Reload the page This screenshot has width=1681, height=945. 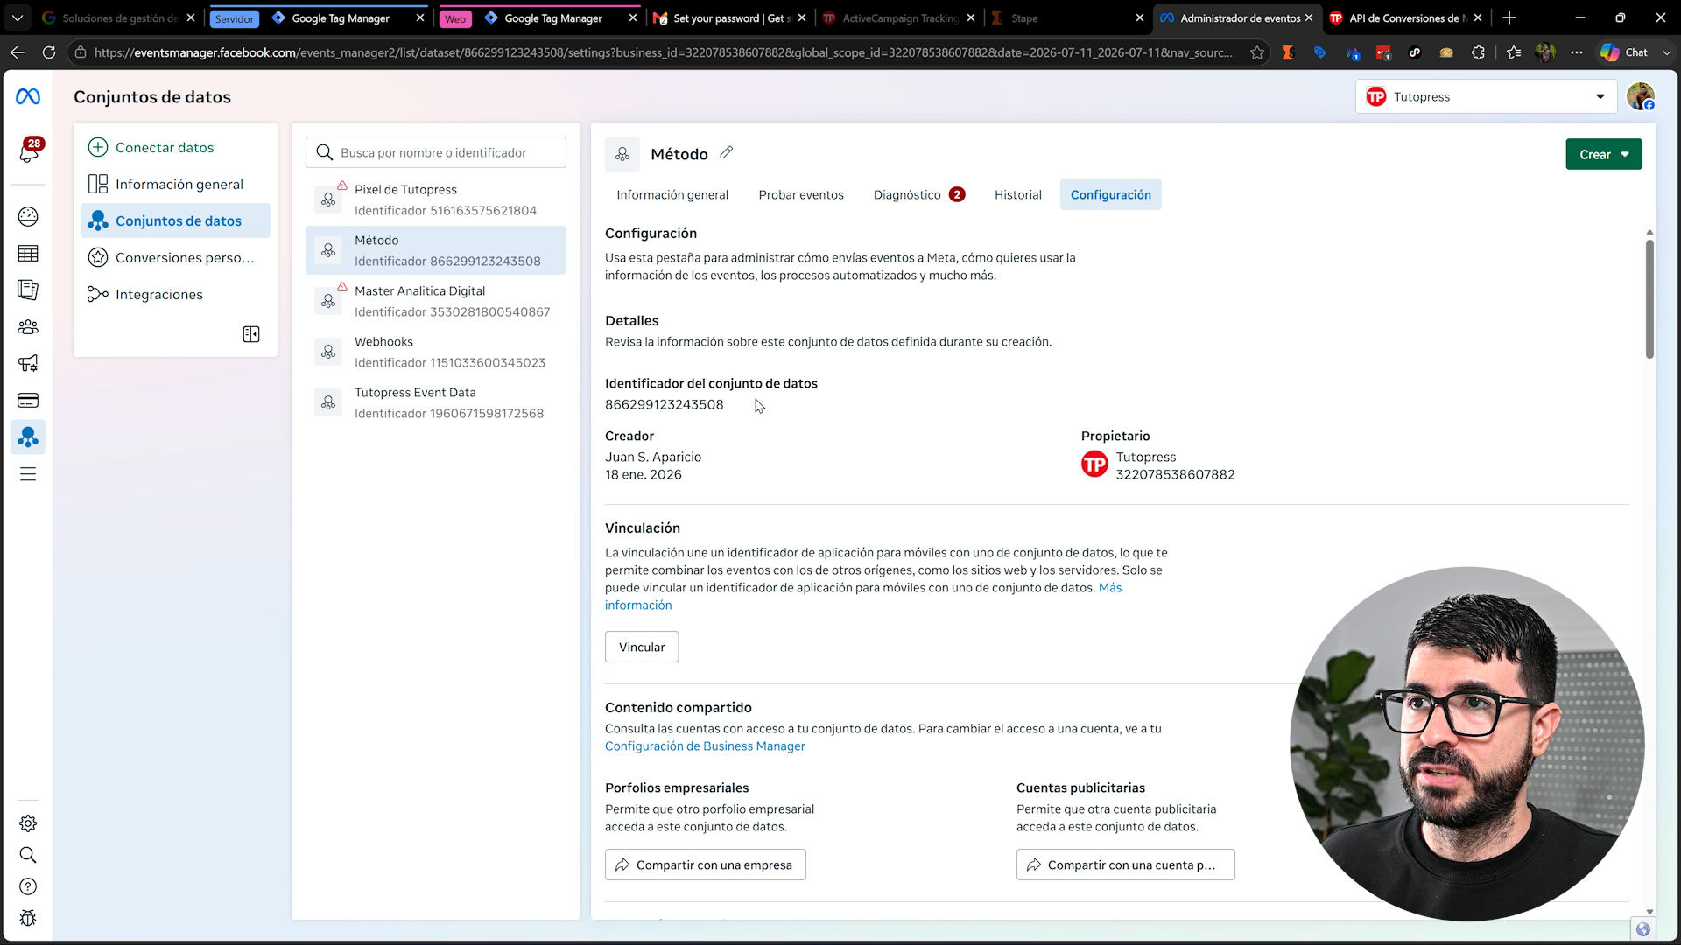[x=49, y=52]
